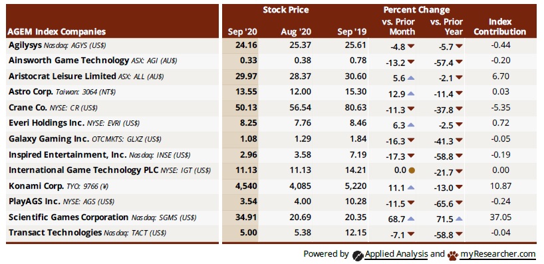Click the Transact Technologies company name

55,233
